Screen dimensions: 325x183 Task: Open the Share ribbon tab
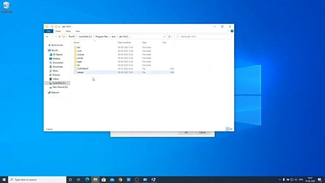(68, 31)
